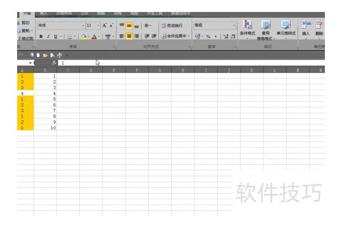This screenshot has width=342, height=228.
Task: Toggle italic formatting (I)
Action: 48,36
